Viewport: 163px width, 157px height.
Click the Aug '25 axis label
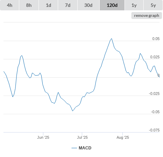(123, 137)
